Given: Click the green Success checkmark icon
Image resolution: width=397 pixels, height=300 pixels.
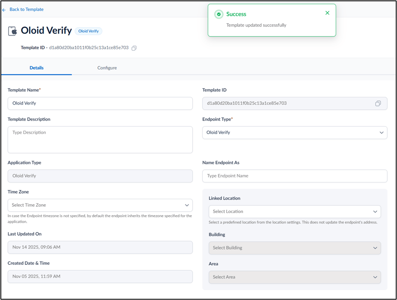Looking at the screenshot, I should (x=219, y=14).
